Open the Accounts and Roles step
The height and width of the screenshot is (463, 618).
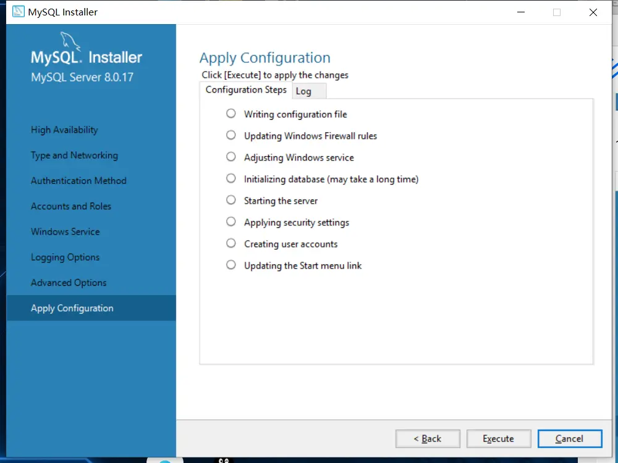point(71,206)
